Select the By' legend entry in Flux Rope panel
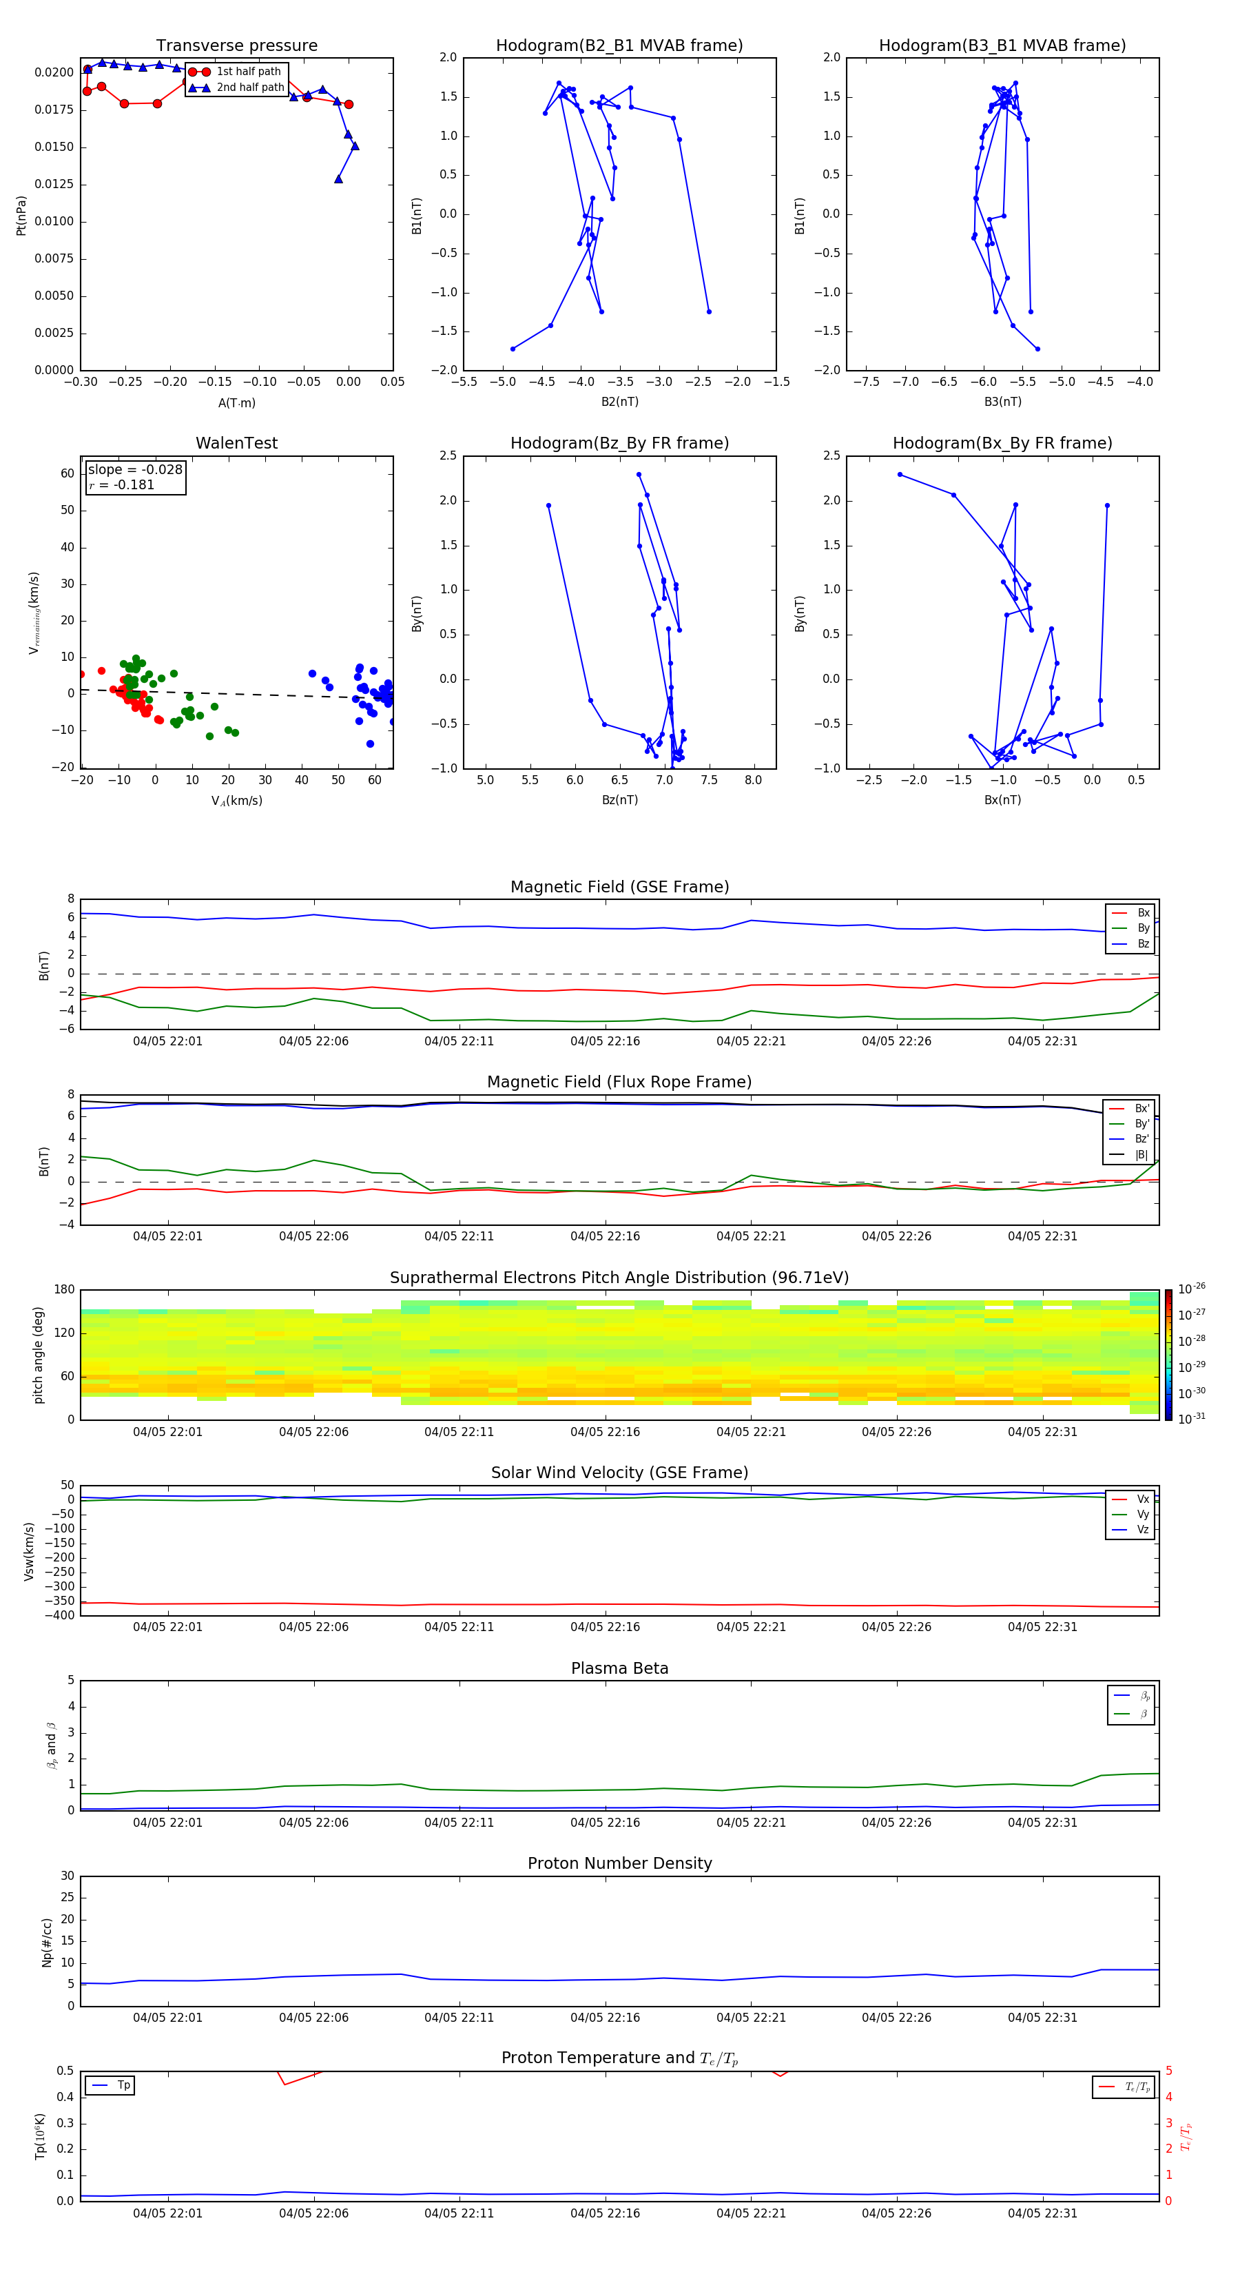 coord(1130,1125)
